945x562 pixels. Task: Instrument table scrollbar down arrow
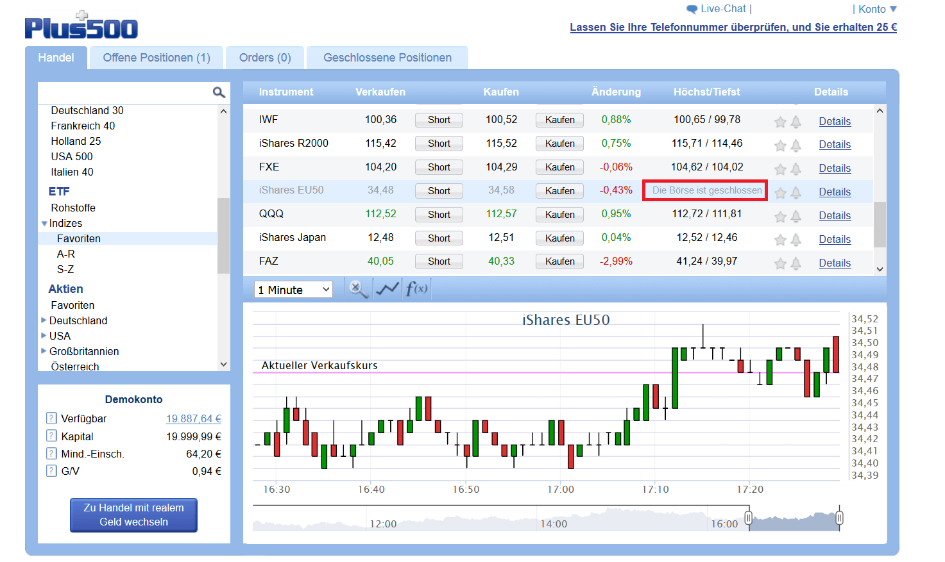pyautogui.click(x=880, y=270)
